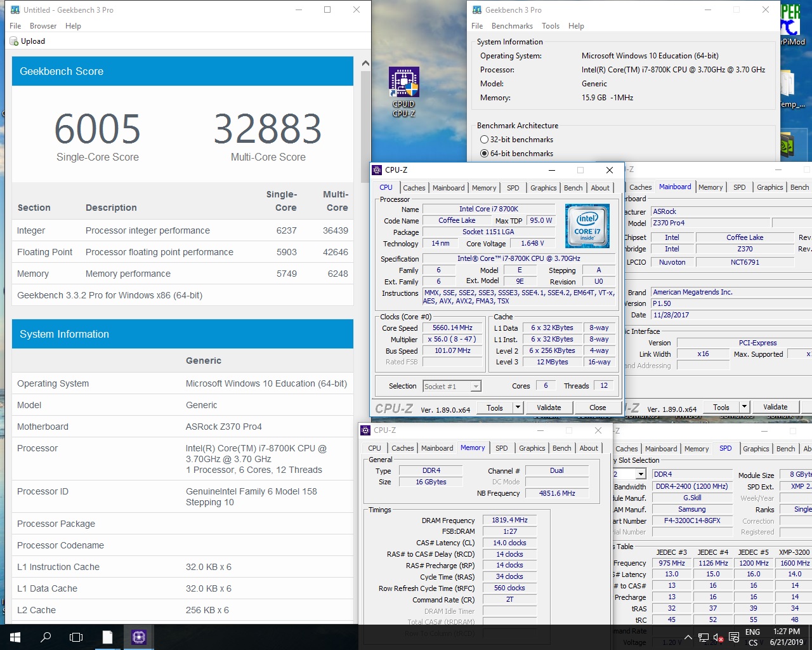Open Task View on the taskbar
Screen dimensions: 812x650
pyautogui.click(x=76, y=637)
